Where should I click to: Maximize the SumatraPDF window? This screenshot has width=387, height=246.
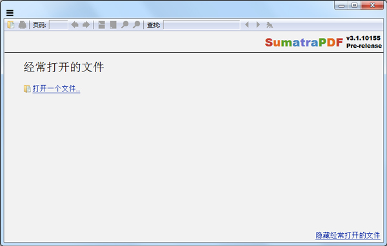click(x=354, y=5)
